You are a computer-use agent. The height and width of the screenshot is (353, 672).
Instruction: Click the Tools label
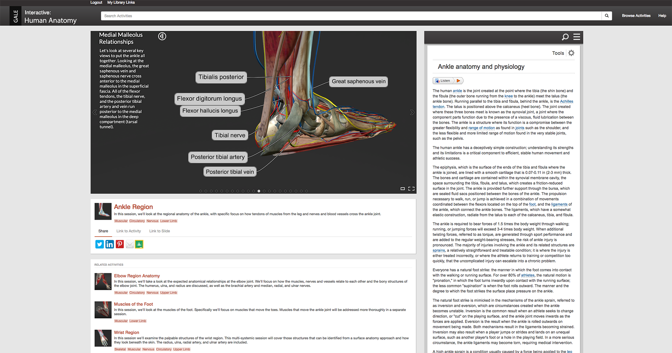558,53
